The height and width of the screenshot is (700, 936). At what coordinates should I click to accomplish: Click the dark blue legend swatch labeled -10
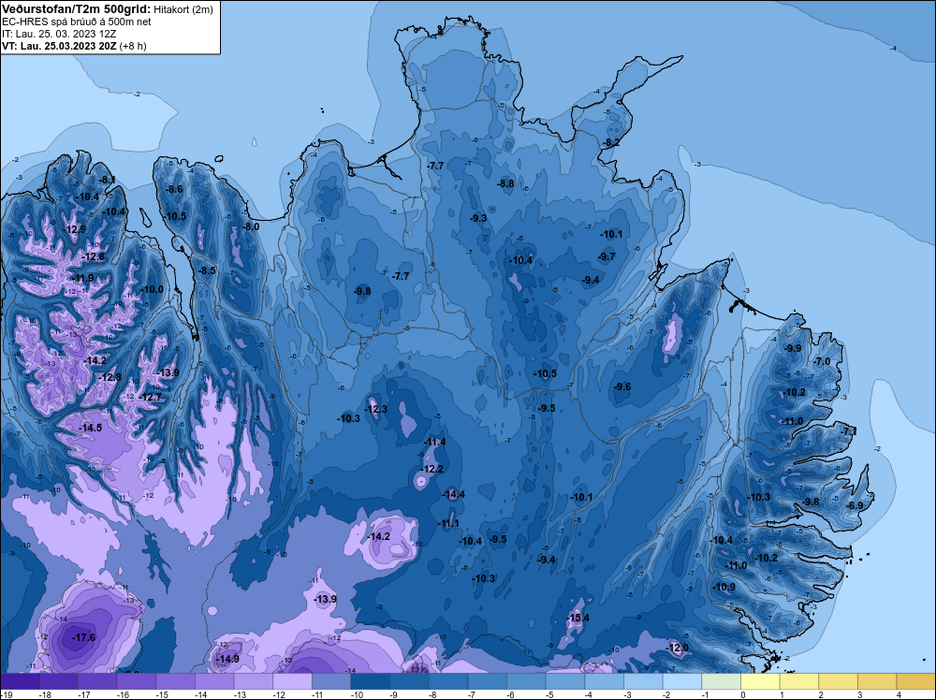pos(370,681)
